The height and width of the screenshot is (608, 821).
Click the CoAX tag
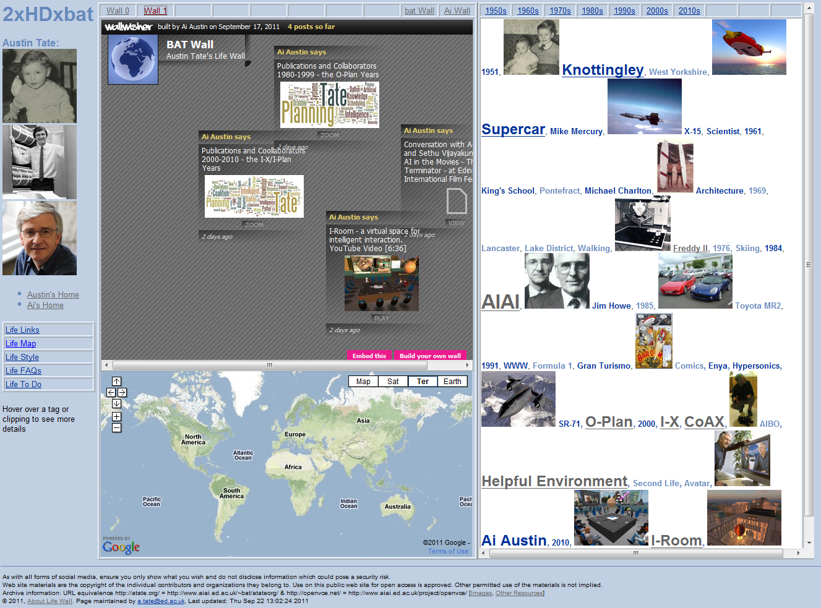704,422
